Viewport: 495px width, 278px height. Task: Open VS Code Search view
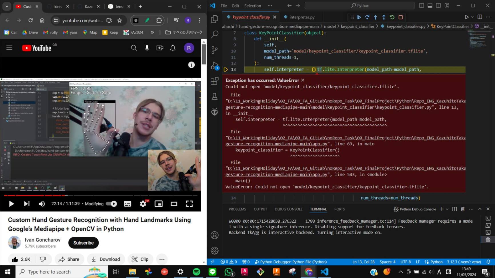214,35
